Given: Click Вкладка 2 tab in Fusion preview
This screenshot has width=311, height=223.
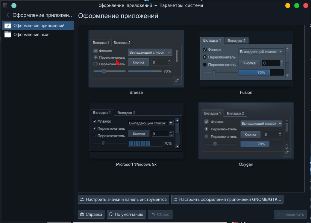Looking at the screenshot, I should [x=236, y=41].
